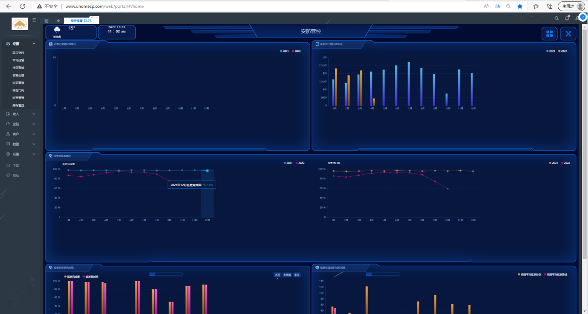Click zoom slider above bottom-left bar chart
Screen dimensions: 588x314
(166, 274)
